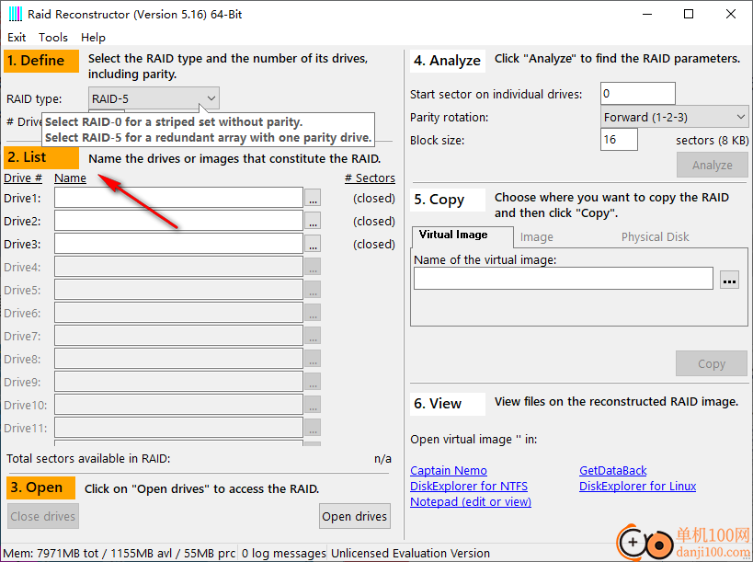Screen dimensions: 753x562
Task: Click the Drive10 name field
Action: coord(178,405)
